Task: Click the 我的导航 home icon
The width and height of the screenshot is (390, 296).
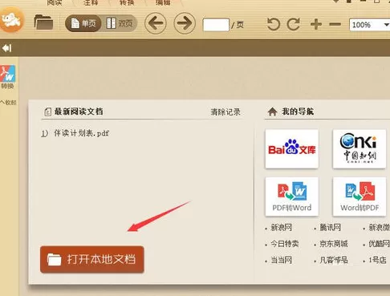Action: pyautogui.click(x=272, y=112)
